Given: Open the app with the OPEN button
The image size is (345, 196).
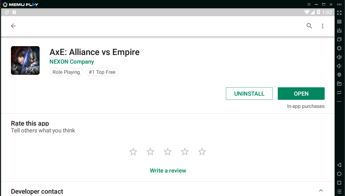Looking at the screenshot, I should pos(301,94).
